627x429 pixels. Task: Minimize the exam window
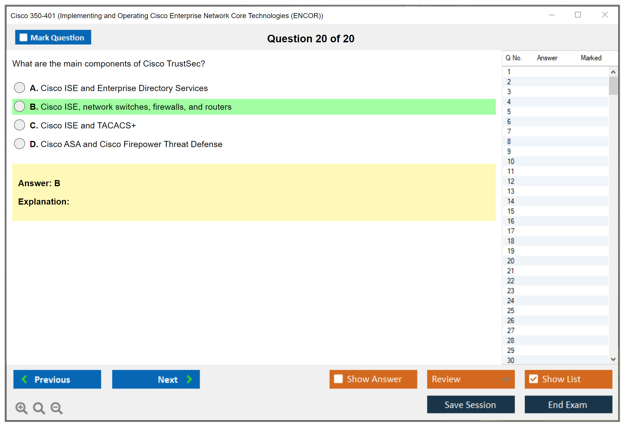[551, 15]
